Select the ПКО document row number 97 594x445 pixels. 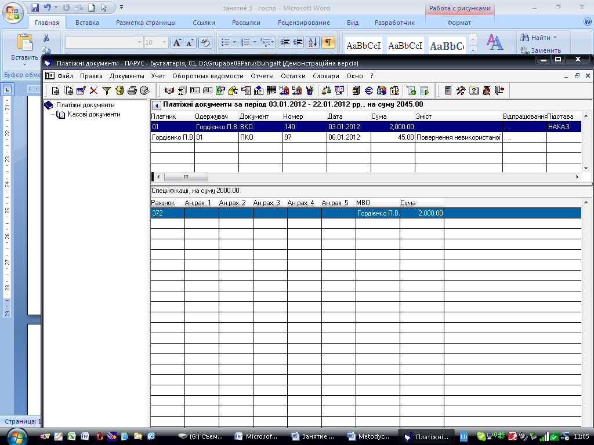coord(365,137)
